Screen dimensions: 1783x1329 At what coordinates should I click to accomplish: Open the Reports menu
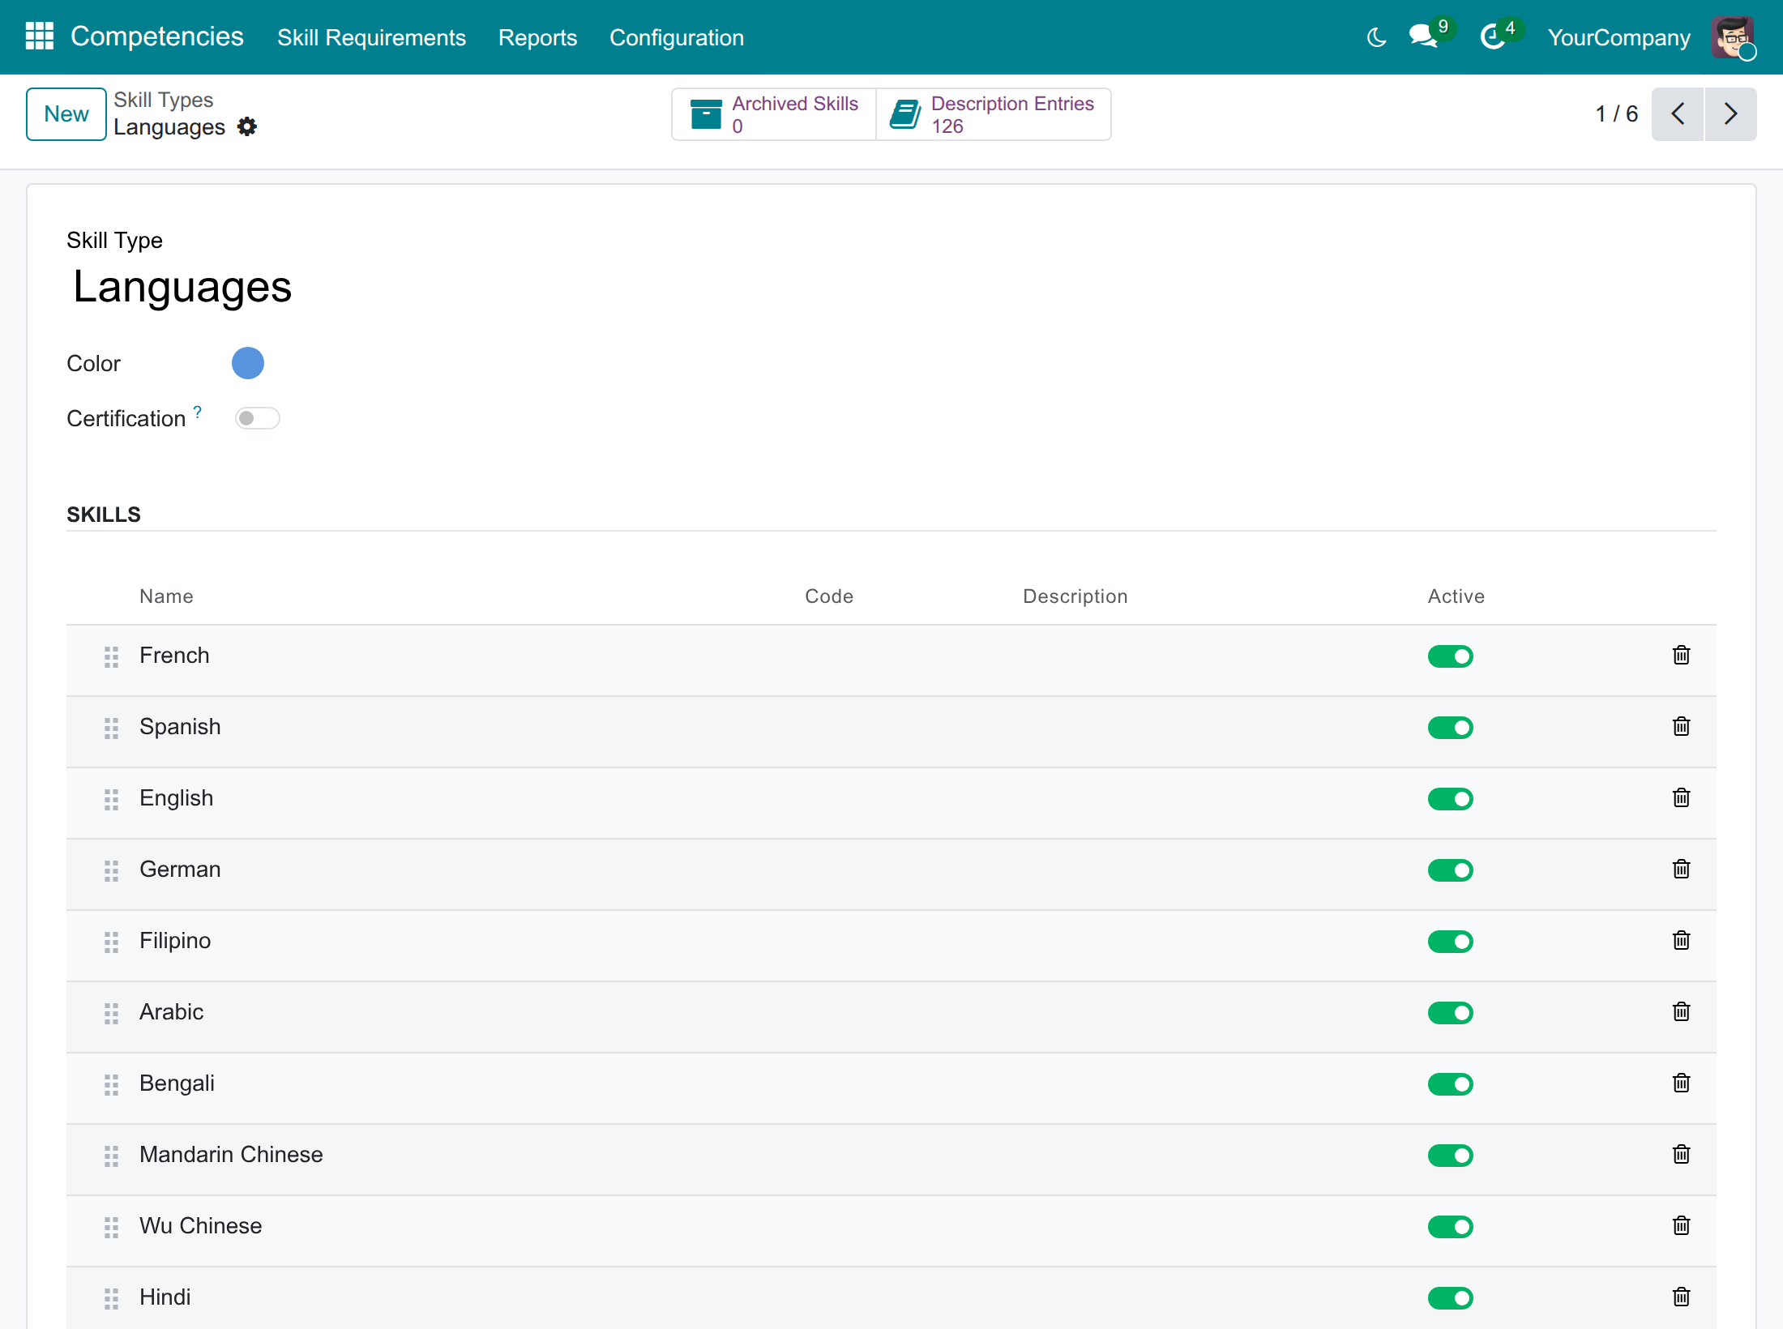tap(537, 37)
